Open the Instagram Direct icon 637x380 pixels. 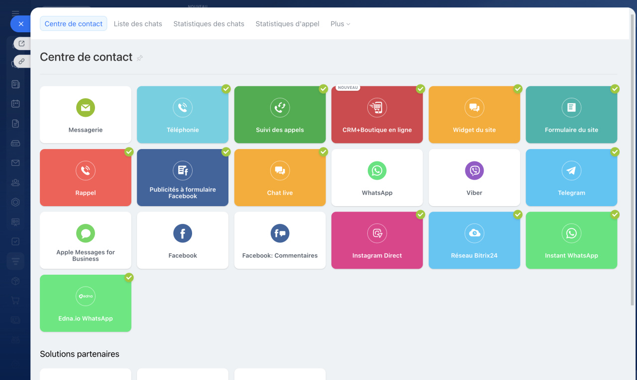(x=377, y=233)
